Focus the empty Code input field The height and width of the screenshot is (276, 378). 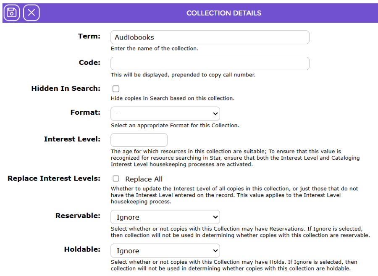pyautogui.click(x=210, y=63)
